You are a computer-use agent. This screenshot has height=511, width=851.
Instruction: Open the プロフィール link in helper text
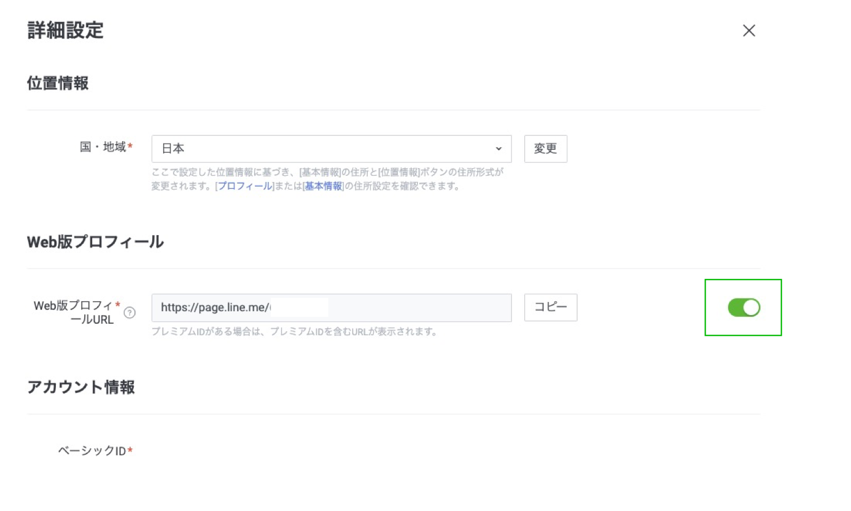point(245,186)
